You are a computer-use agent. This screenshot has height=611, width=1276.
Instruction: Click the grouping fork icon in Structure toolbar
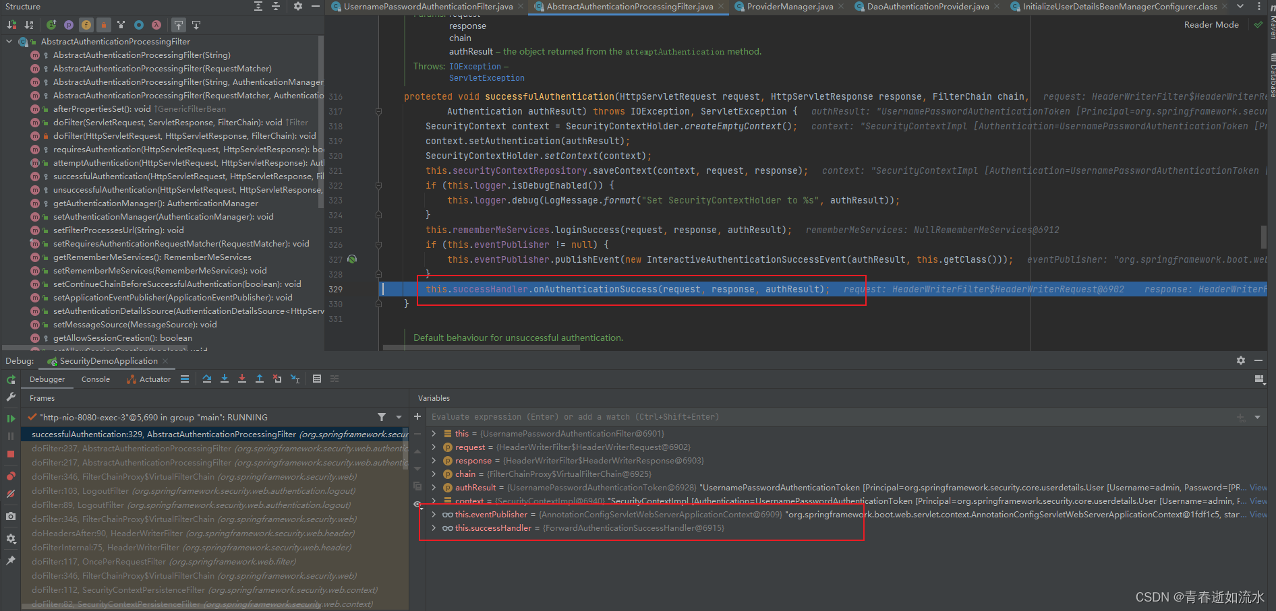coord(121,25)
